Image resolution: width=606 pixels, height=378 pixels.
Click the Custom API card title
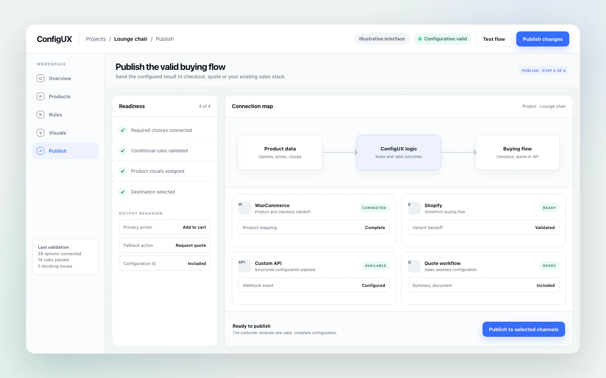268,263
